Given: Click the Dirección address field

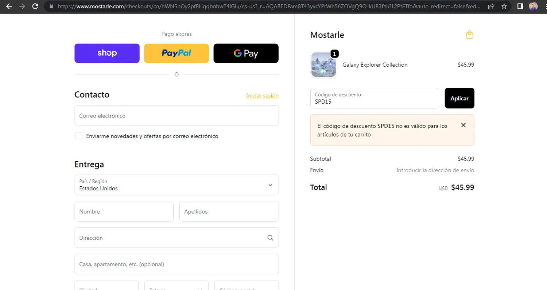Looking at the screenshot, I should [x=176, y=238].
